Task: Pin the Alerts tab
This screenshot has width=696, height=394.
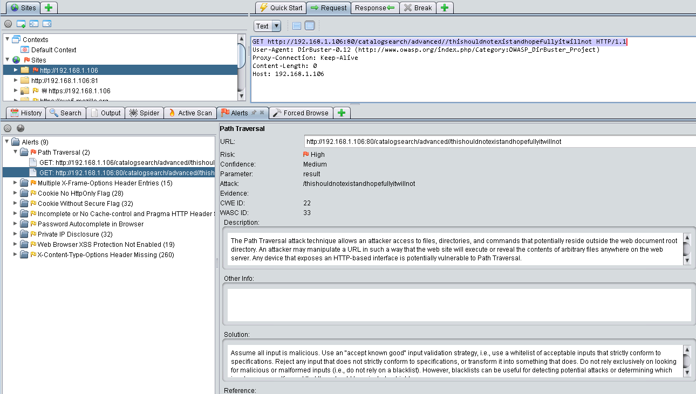Action: tap(254, 113)
